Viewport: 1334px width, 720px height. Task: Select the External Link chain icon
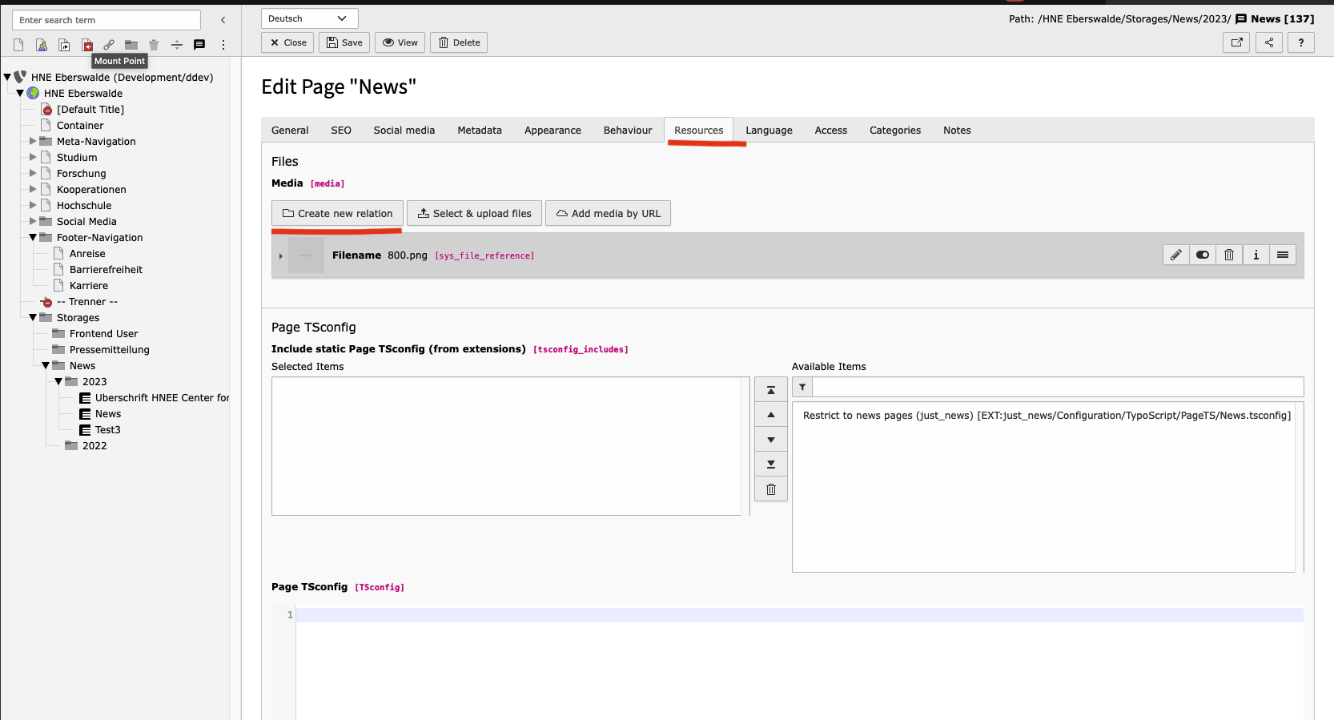coord(109,45)
